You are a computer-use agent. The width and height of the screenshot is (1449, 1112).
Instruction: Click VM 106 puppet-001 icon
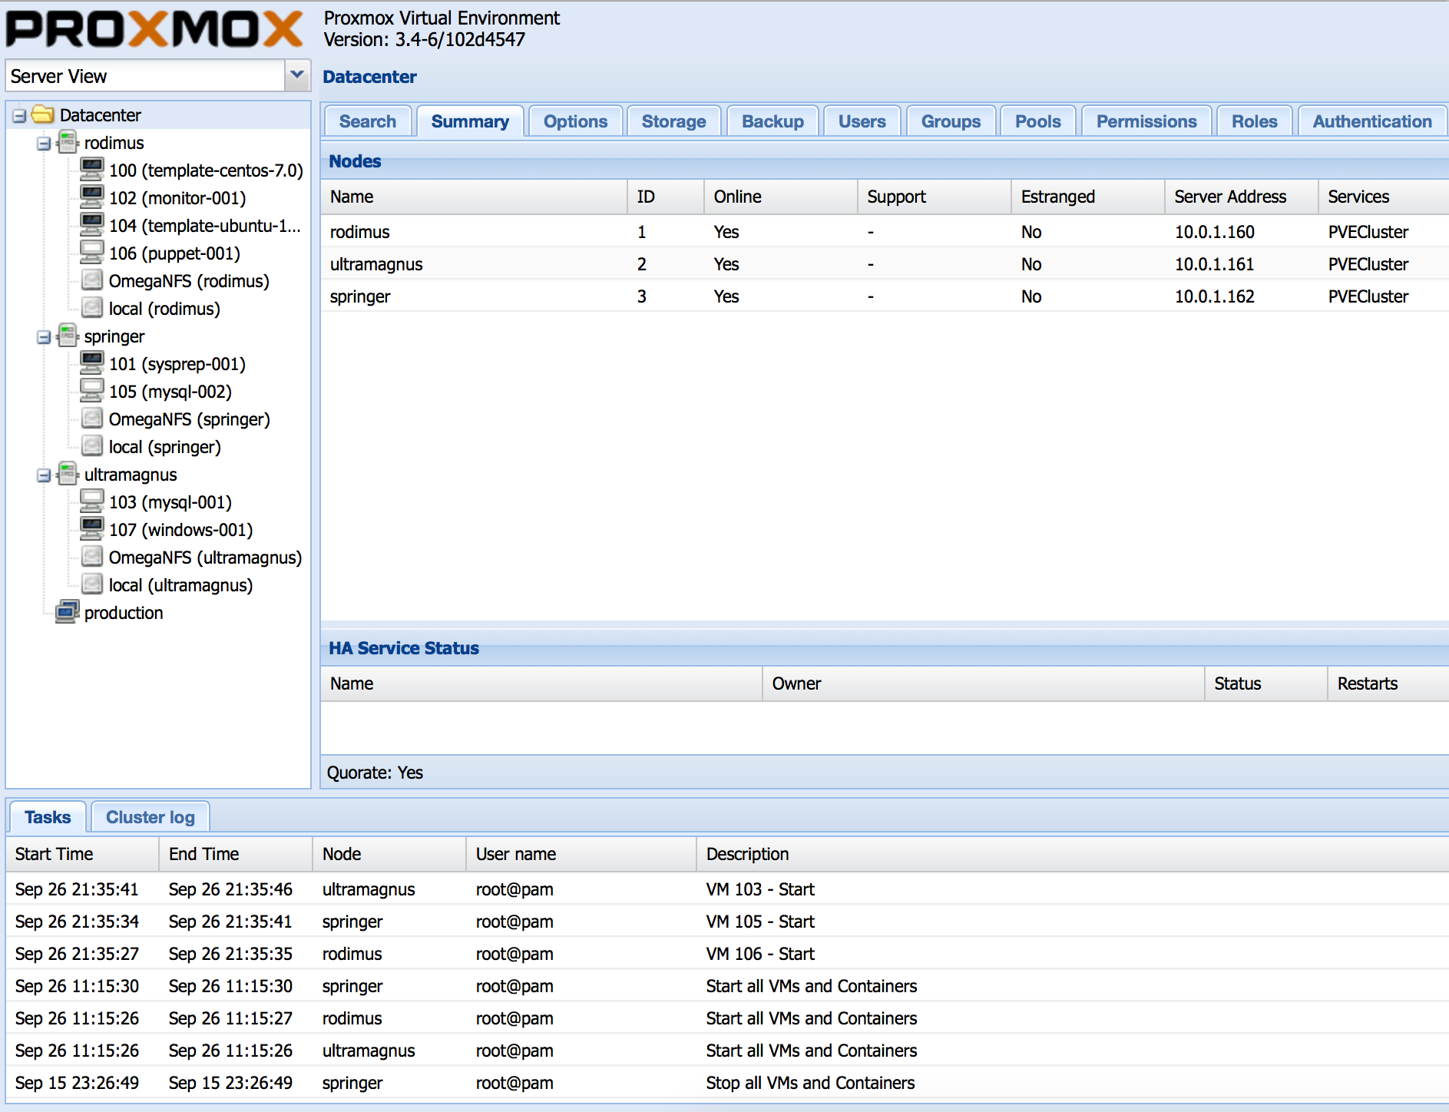pyautogui.click(x=92, y=253)
